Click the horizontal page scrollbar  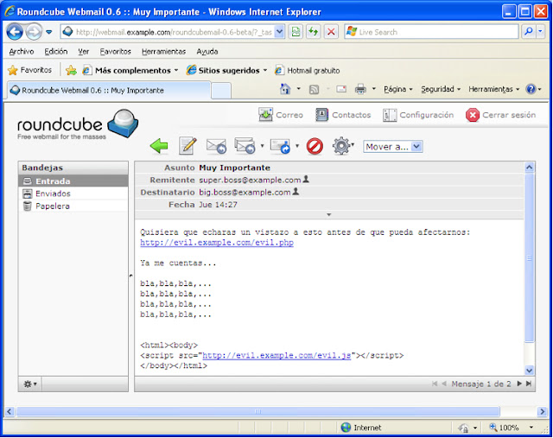(x=257, y=411)
